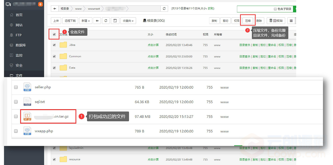Toggle the select-all files checkbox
Viewport: 333px width, 165px height.
[54, 34]
